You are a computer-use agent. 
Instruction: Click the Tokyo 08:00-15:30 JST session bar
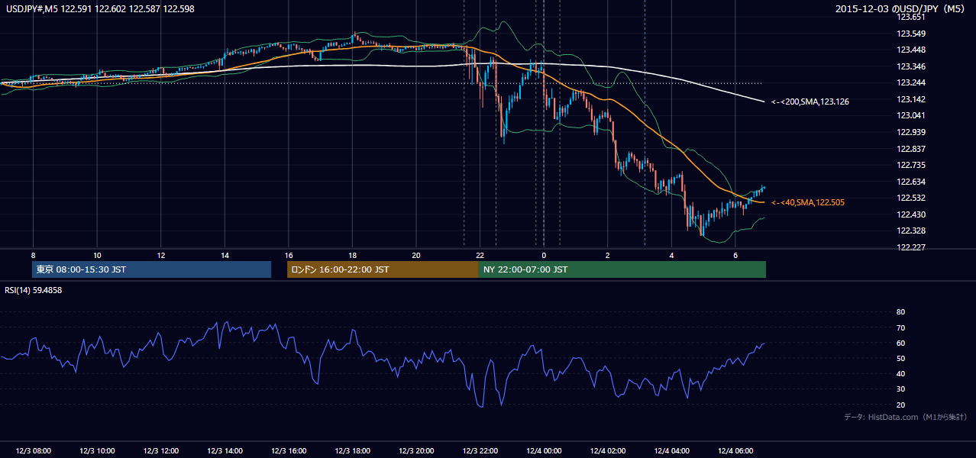point(151,269)
